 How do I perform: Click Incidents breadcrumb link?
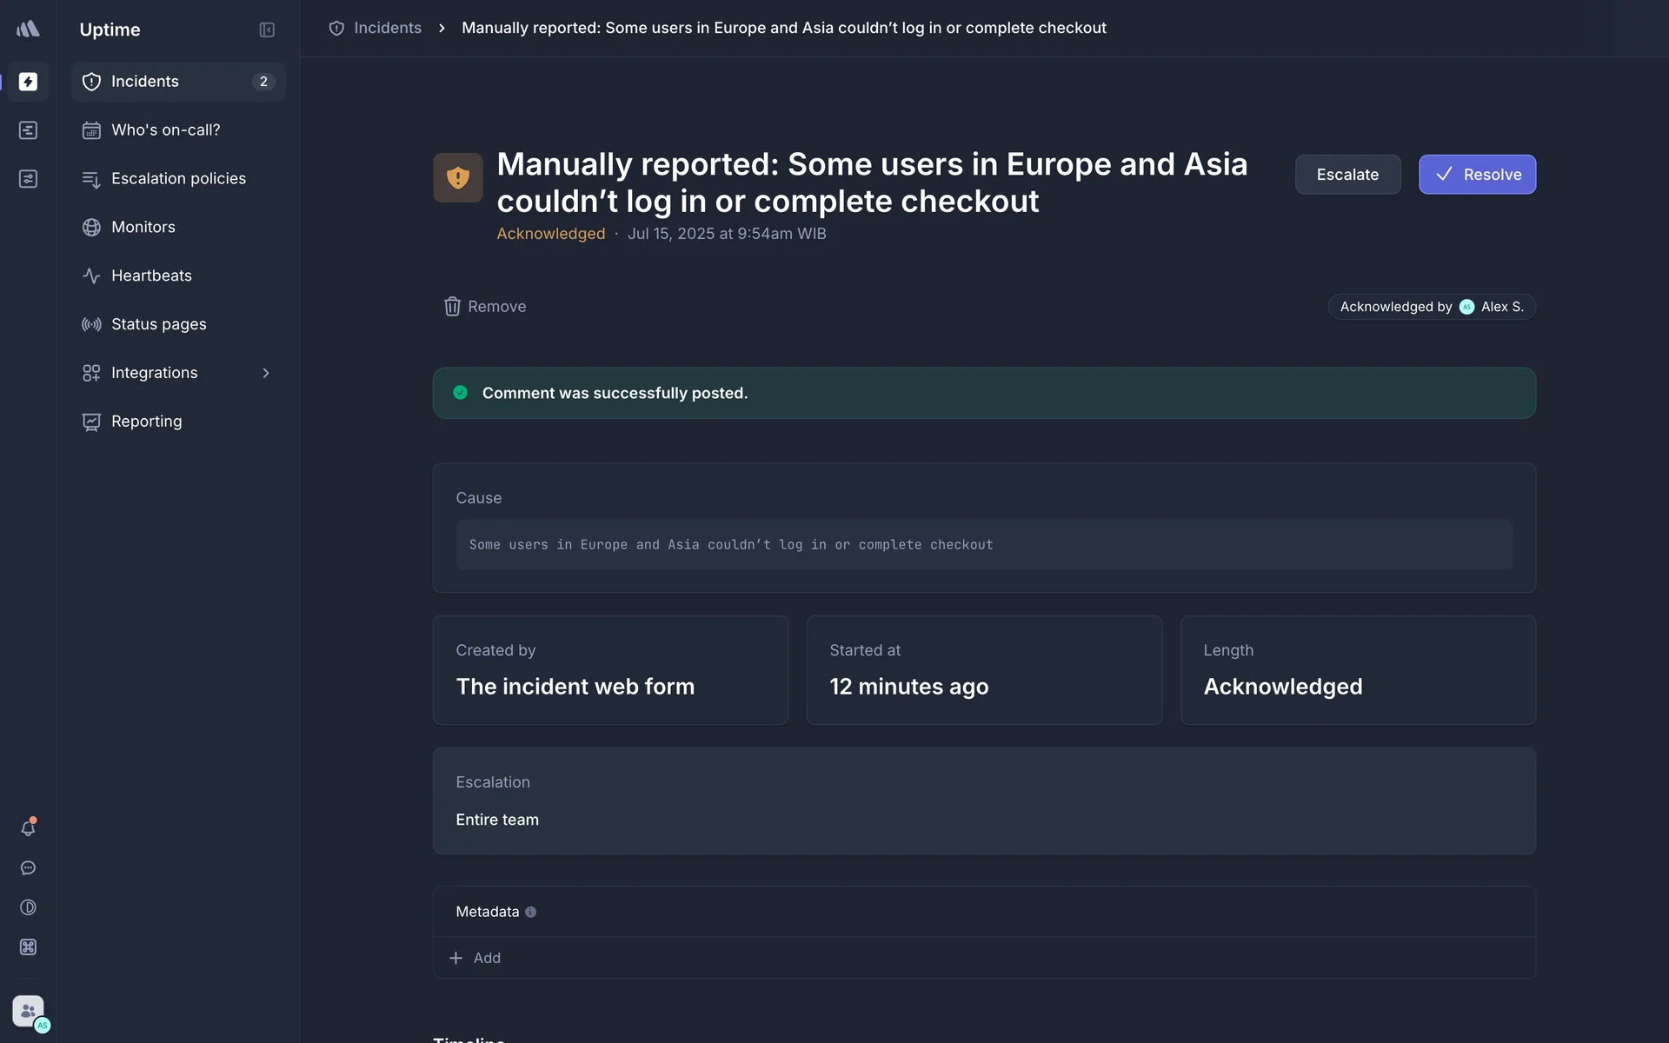click(x=387, y=28)
